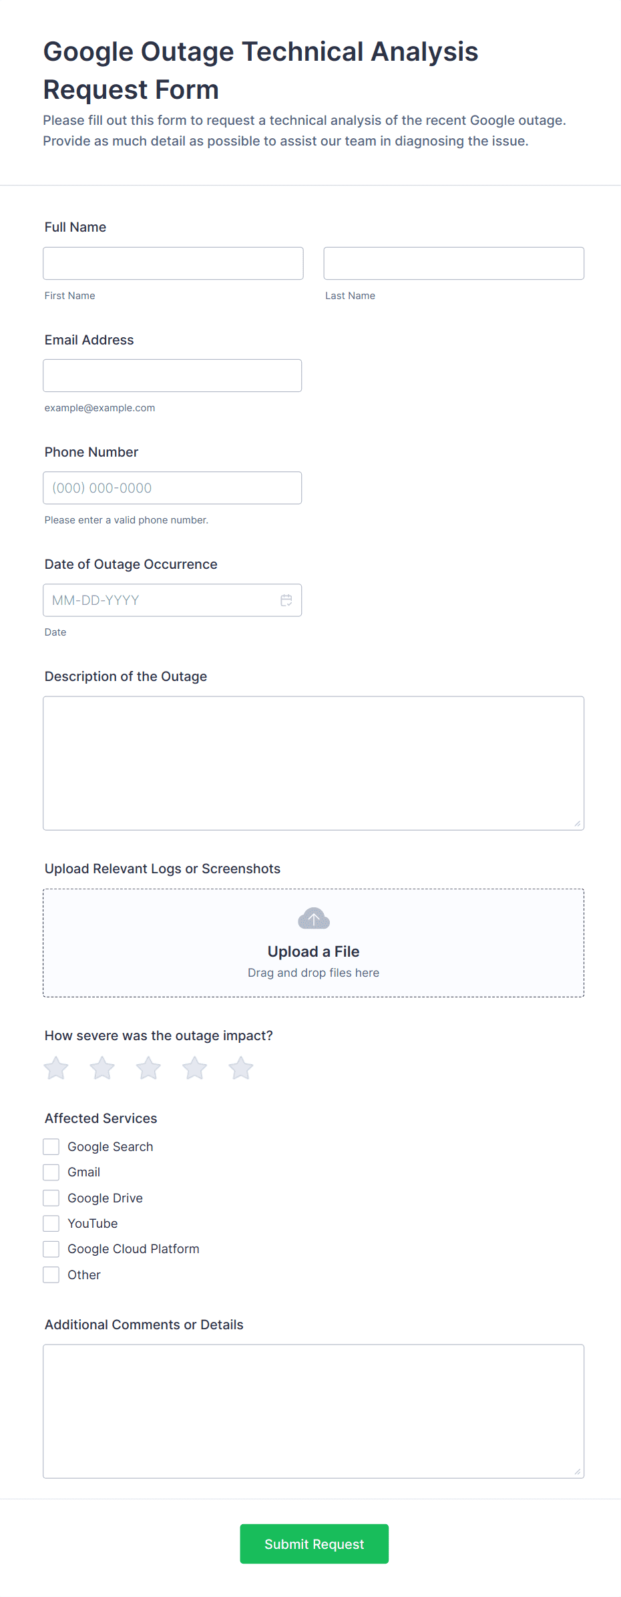
Task: Click the Submit Request button
Action: pyautogui.click(x=314, y=1544)
